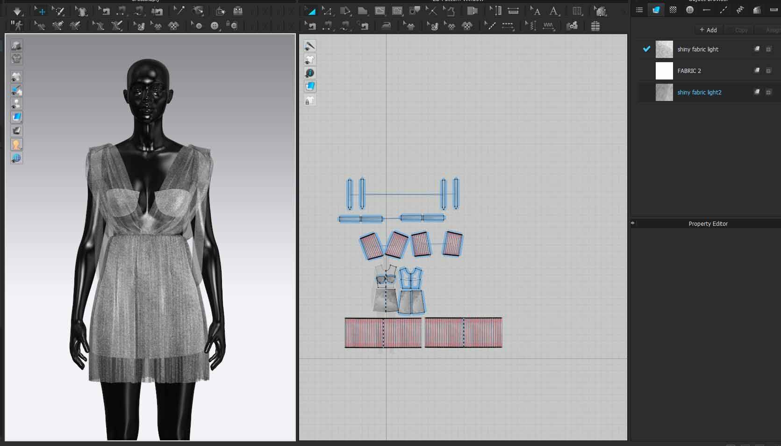Select the shiny fabric light2 row
The image size is (781, 446).
(709, 92)
